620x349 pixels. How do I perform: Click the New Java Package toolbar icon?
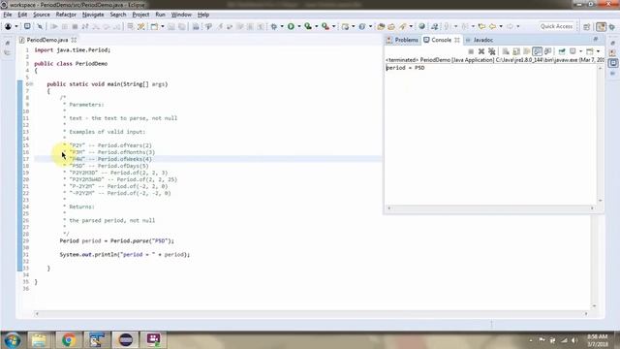click(345, 26)
